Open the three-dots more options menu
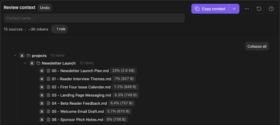Viewport: 280px width, 125px height. point(247,9)
